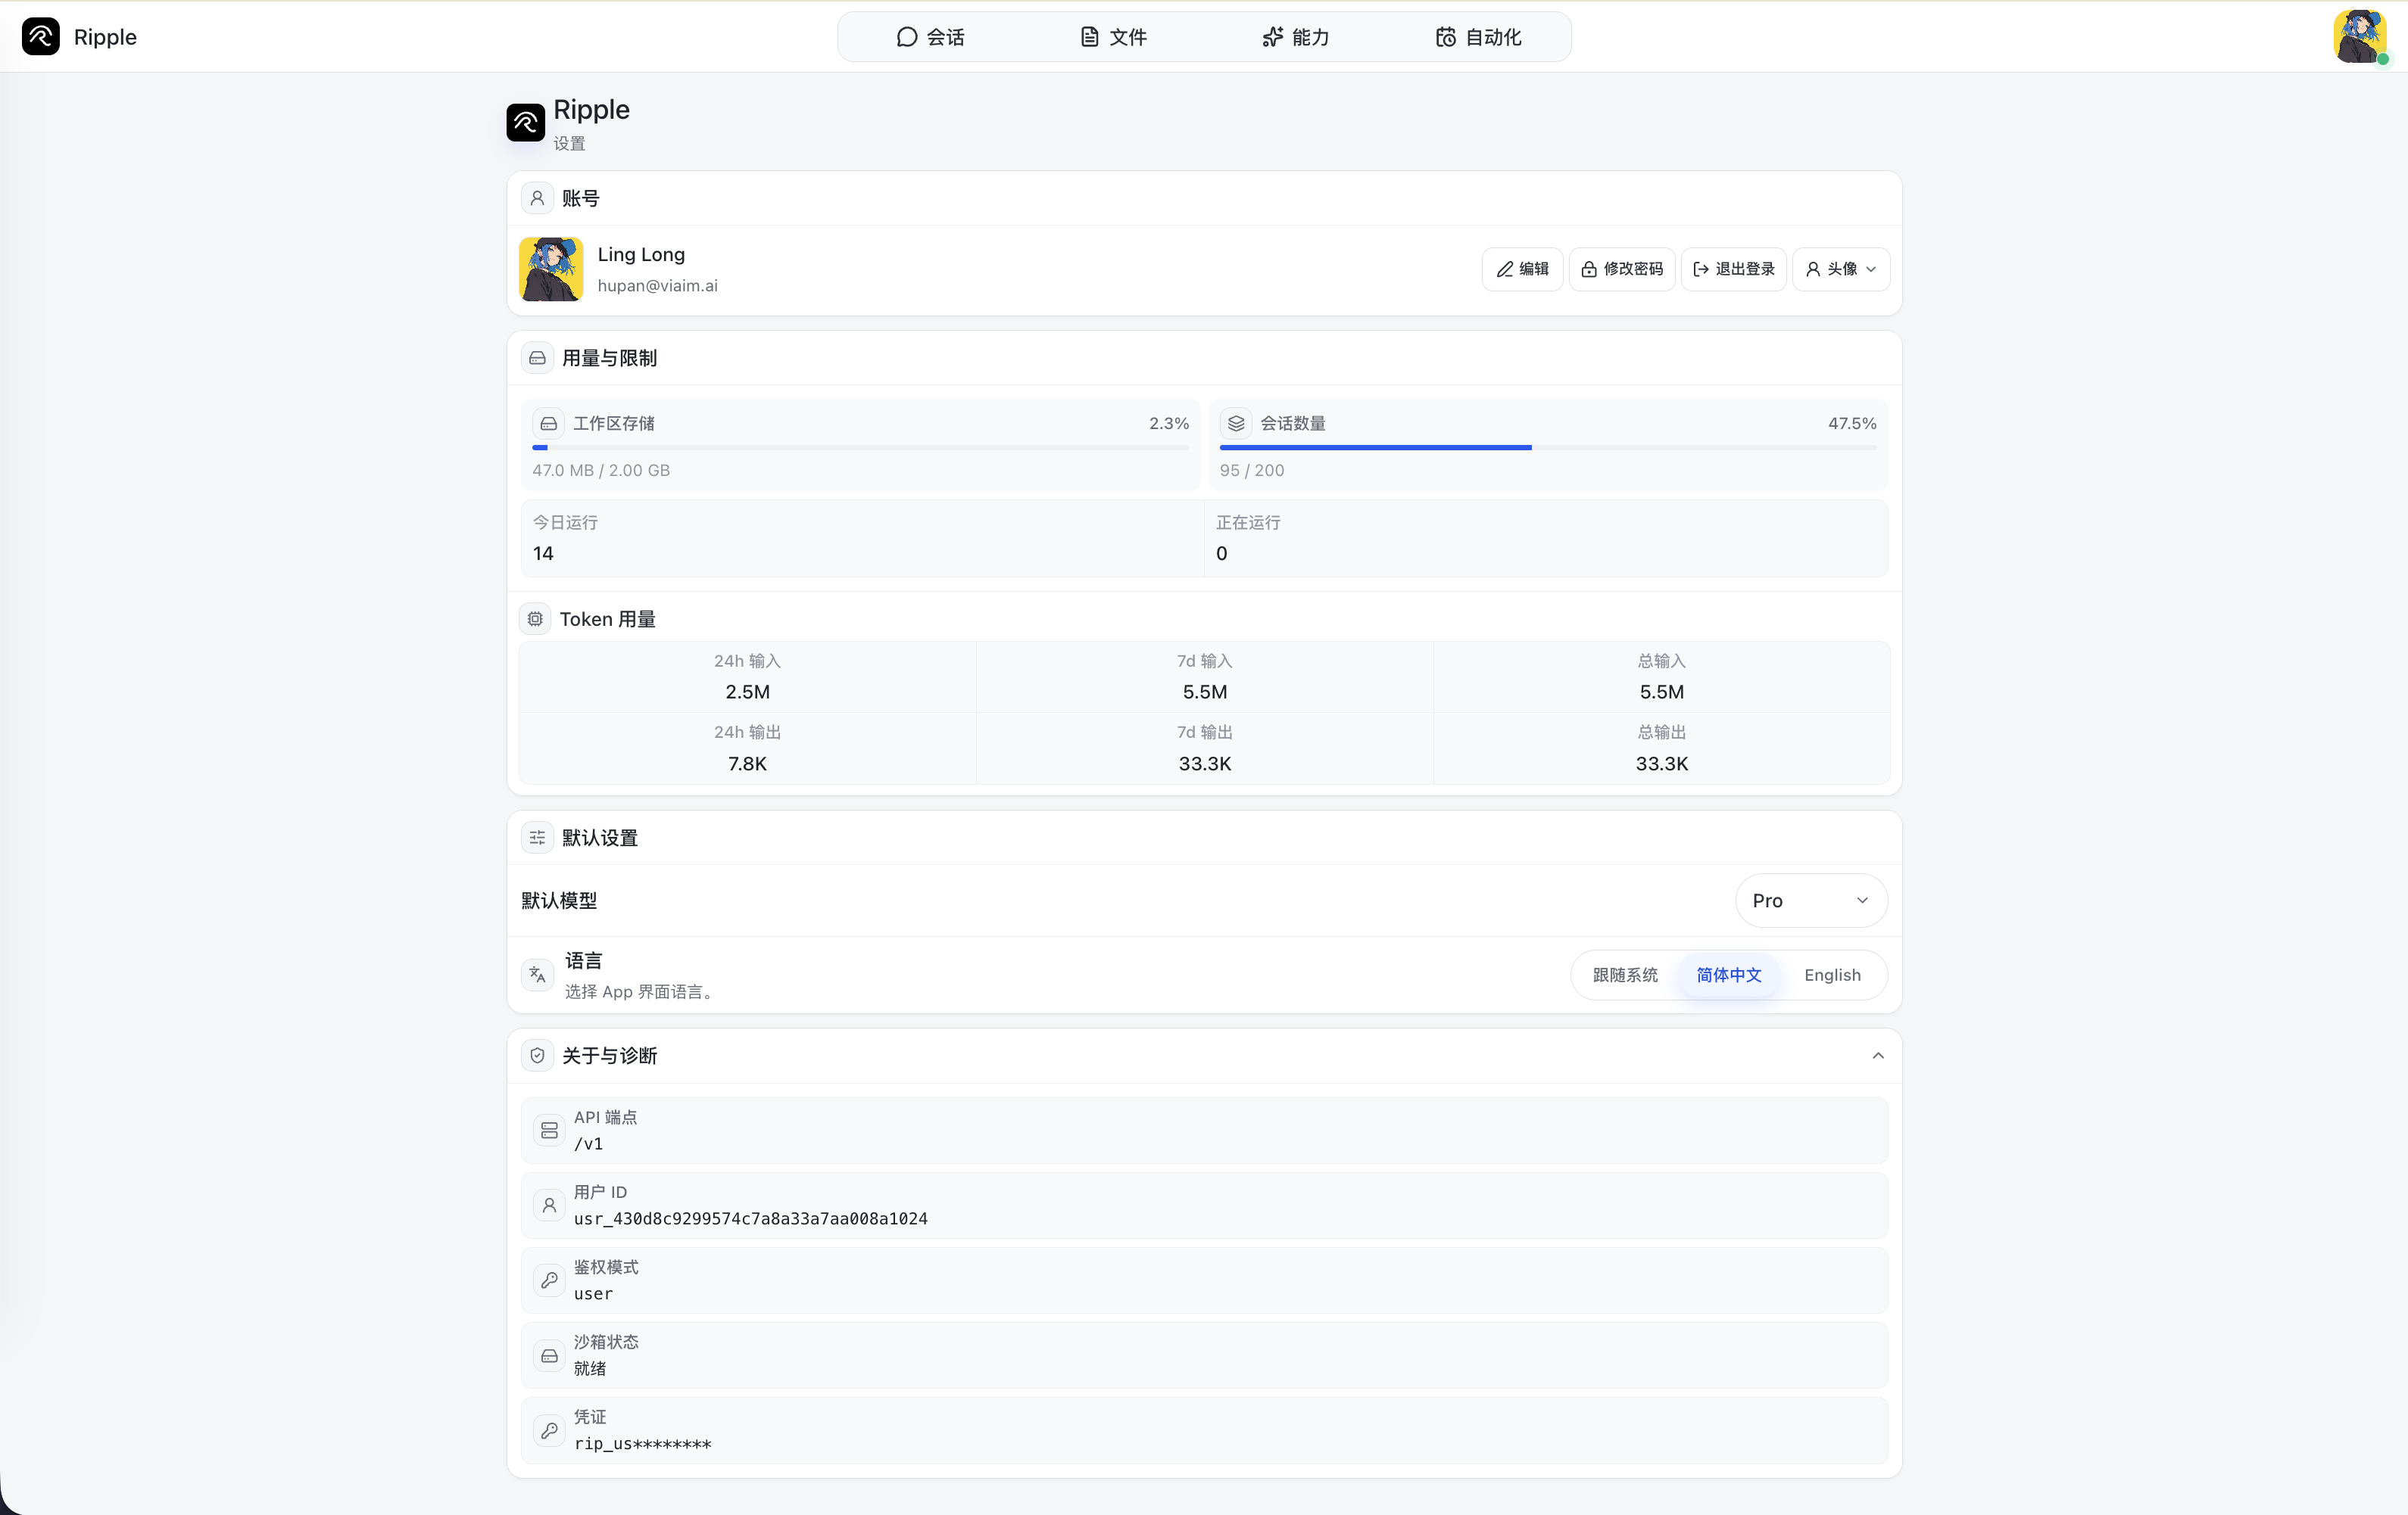
Task: Click the 关于与诊断 shield icon
Action: point(537,1056)
